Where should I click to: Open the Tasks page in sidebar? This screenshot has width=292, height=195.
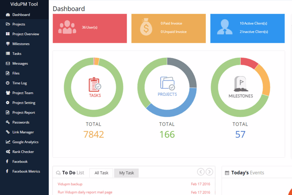(x=17, y=54)
